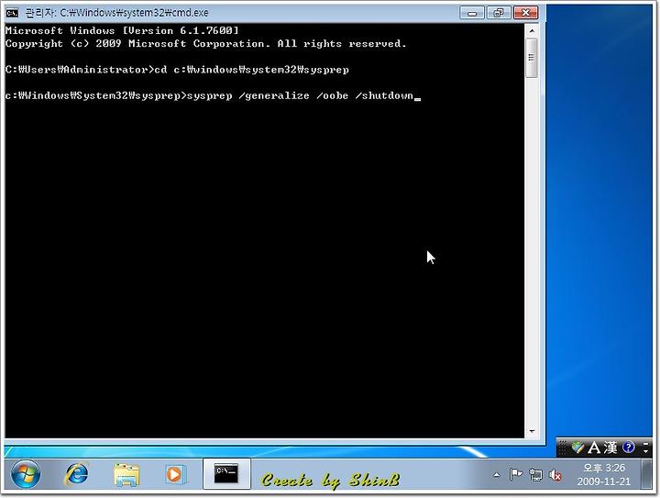The width and height of the screenshot is (660, 498).
Task: Click the 'cd c:\windows\system32\sysprep' command
Action: pyautogui.click(x=252, y=70)
